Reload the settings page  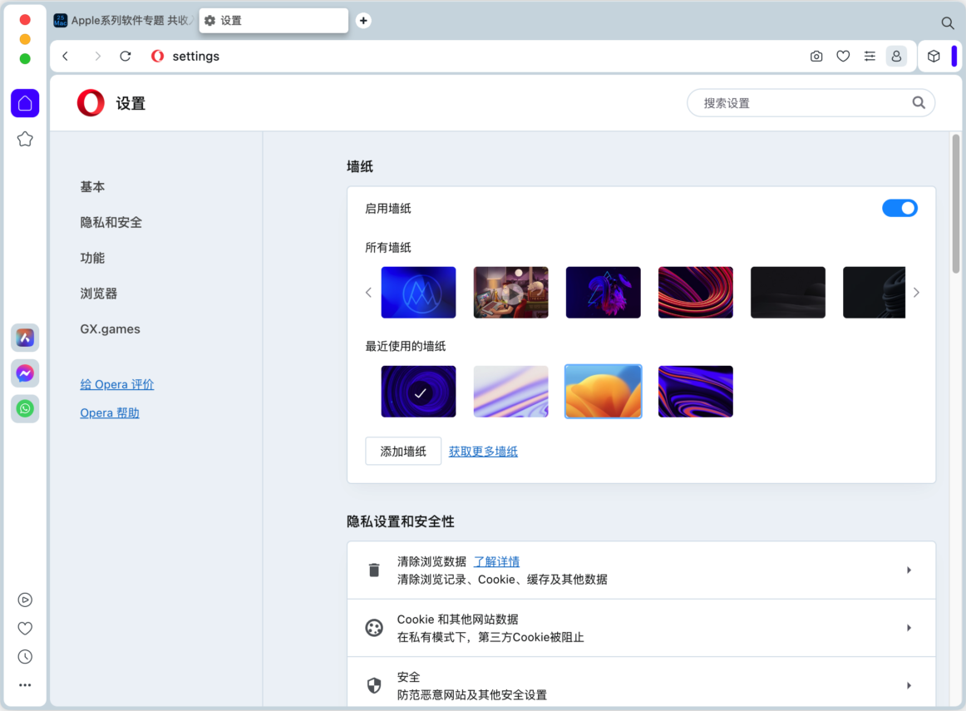click(125, 56)
